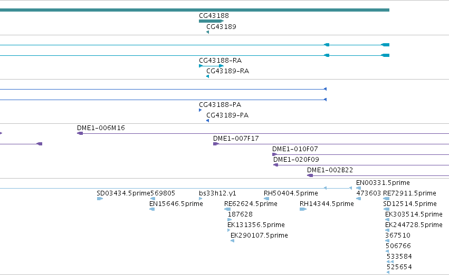Select the RH50404.5prime EST feature

click(x=266, y=199)
